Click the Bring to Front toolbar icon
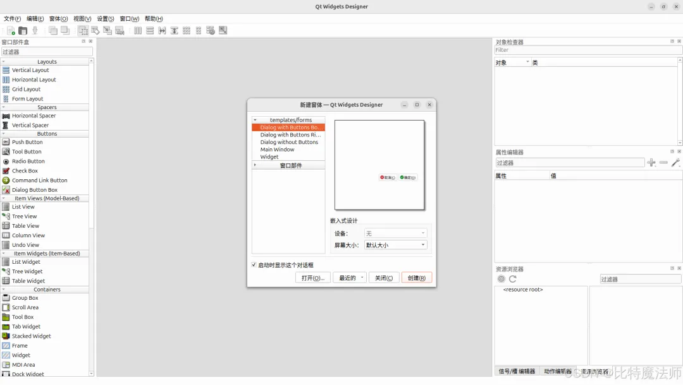This screenshot has height=385, width=683. 65,30
